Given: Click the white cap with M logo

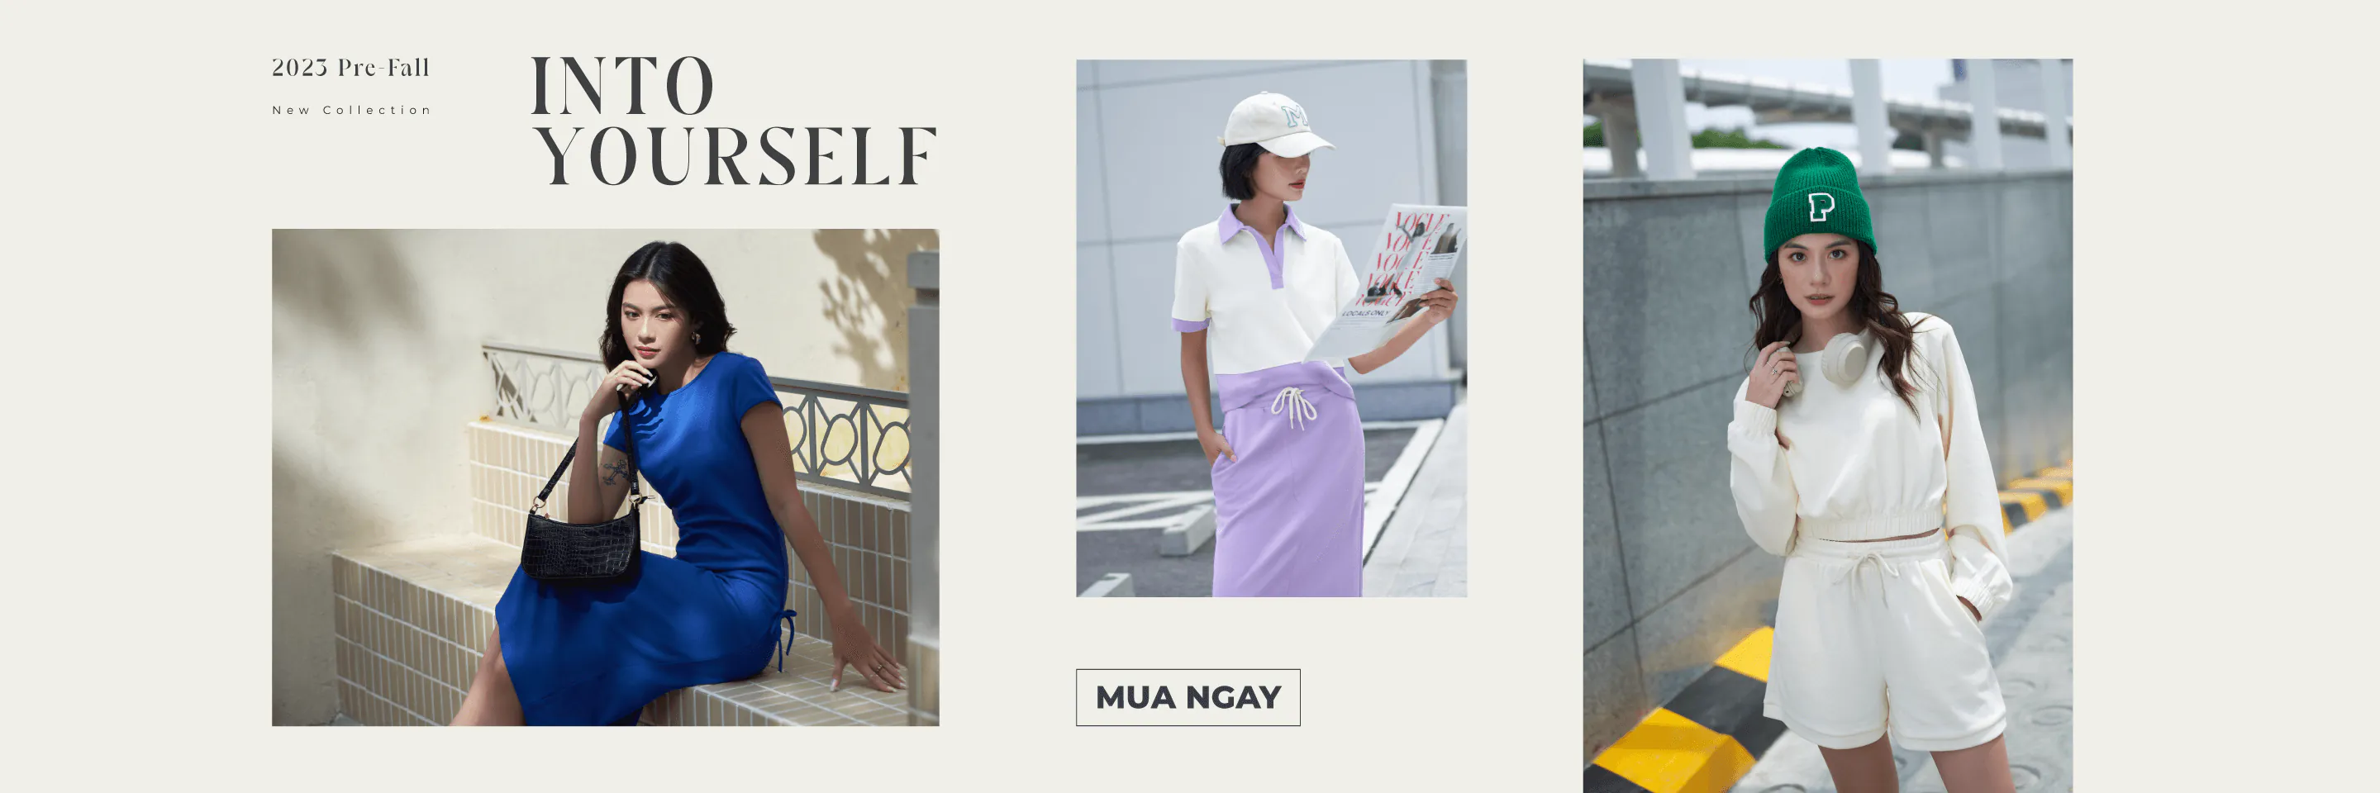Looking at the screenshot, I should click(1278, 125).
